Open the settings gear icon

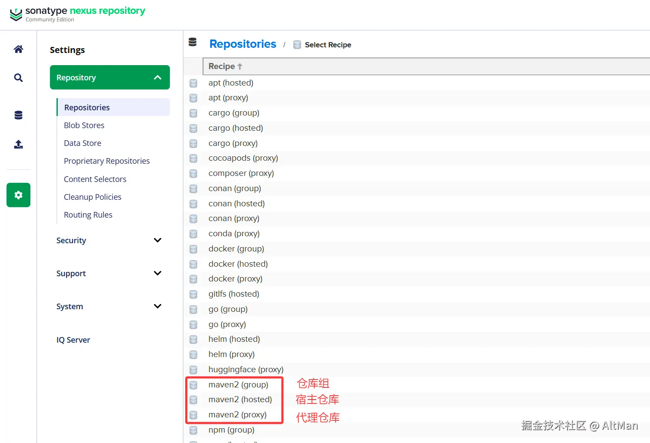(18, 195)
